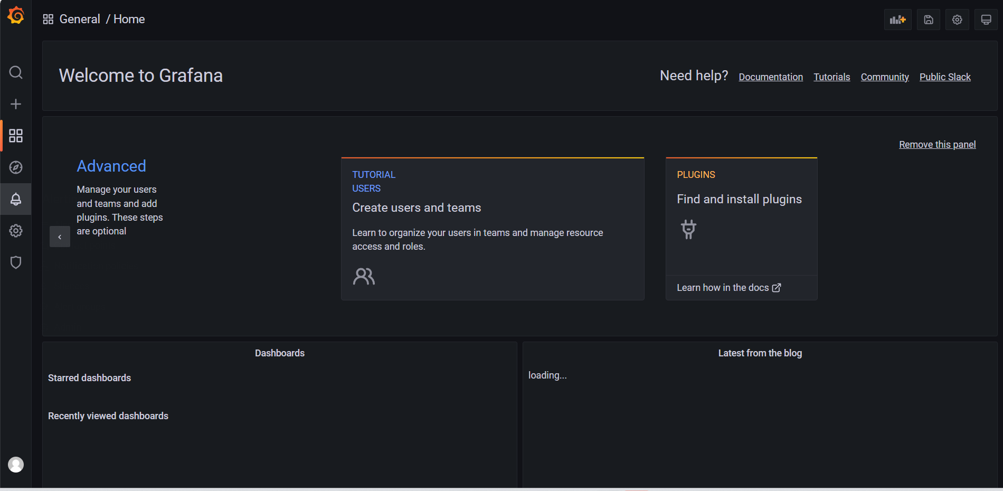Open the Dashboards grid icon in sidebar
The image size is (1003, 491).
(16, 136)
